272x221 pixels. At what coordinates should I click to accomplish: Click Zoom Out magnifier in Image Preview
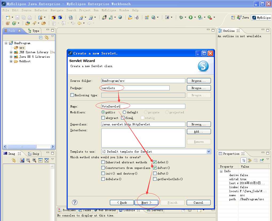pos(28,160)
